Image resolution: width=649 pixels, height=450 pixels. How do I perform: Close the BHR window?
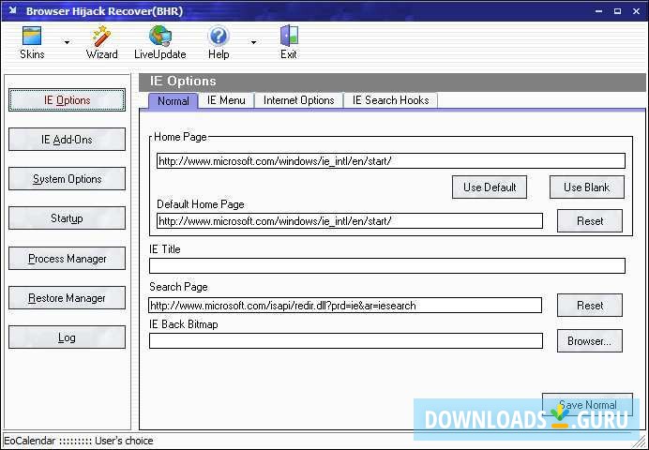coord(637,11)
